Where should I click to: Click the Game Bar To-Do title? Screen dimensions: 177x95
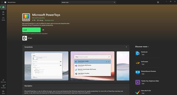click(146, 91)
